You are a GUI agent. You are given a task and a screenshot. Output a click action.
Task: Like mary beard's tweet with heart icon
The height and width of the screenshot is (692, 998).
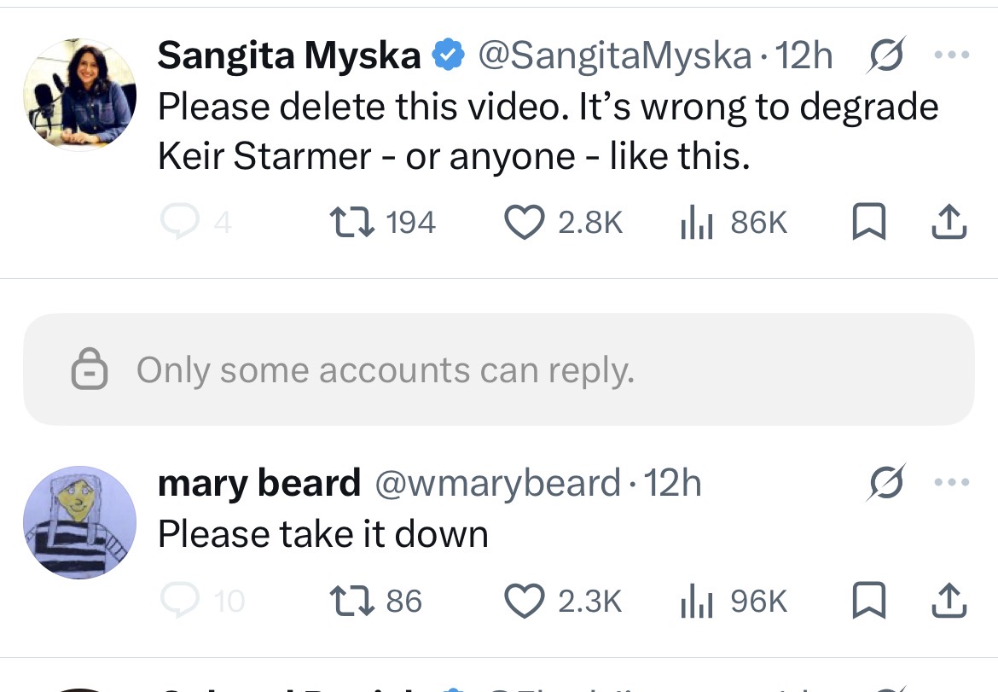[525, 602]
